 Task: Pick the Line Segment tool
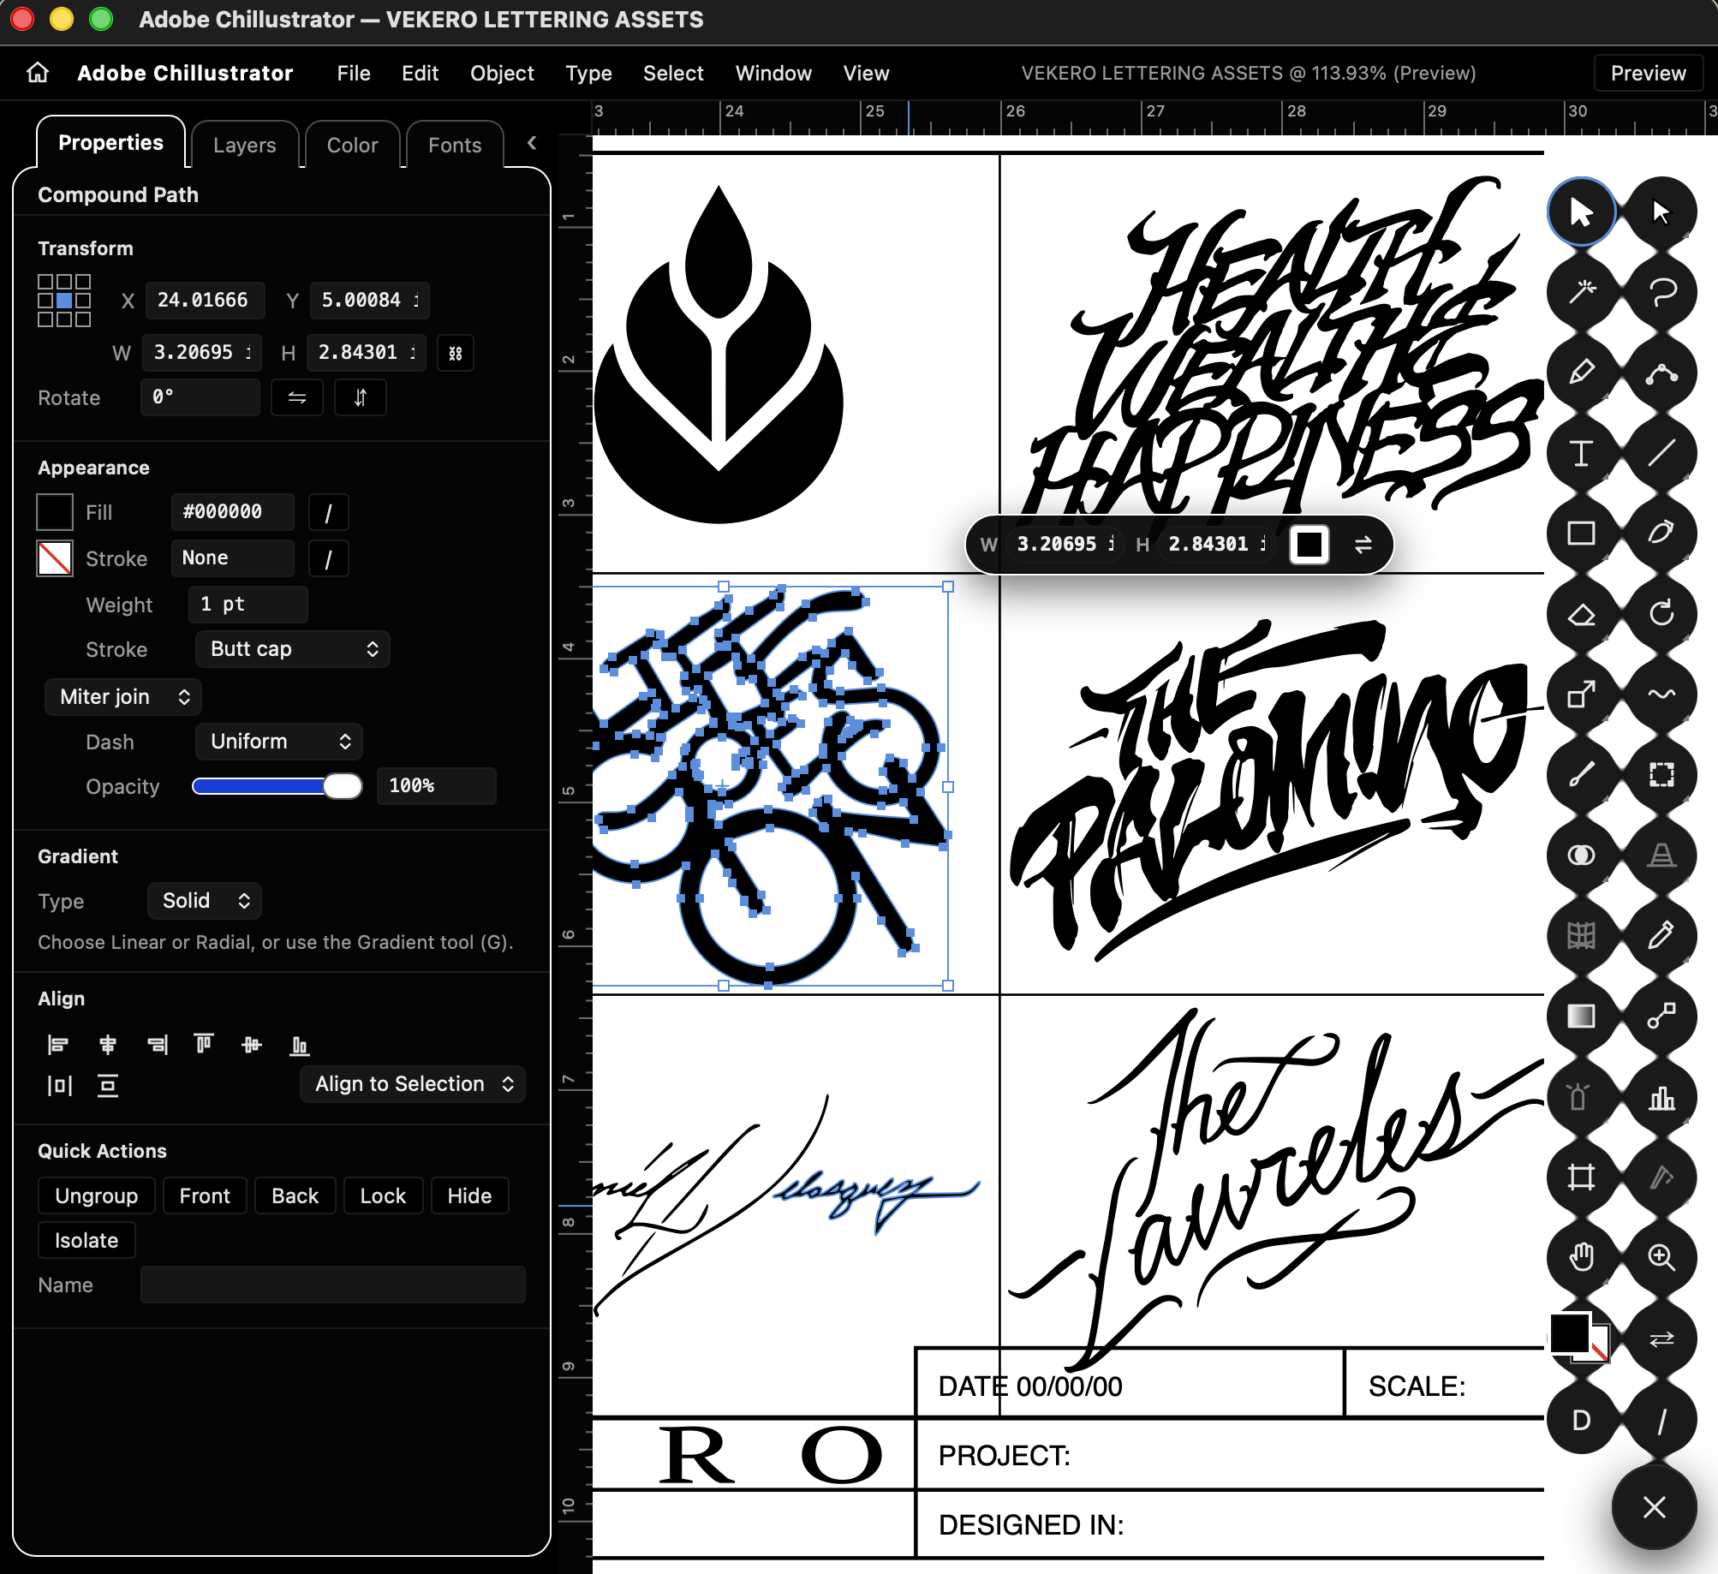click(x=1661, y=453)
